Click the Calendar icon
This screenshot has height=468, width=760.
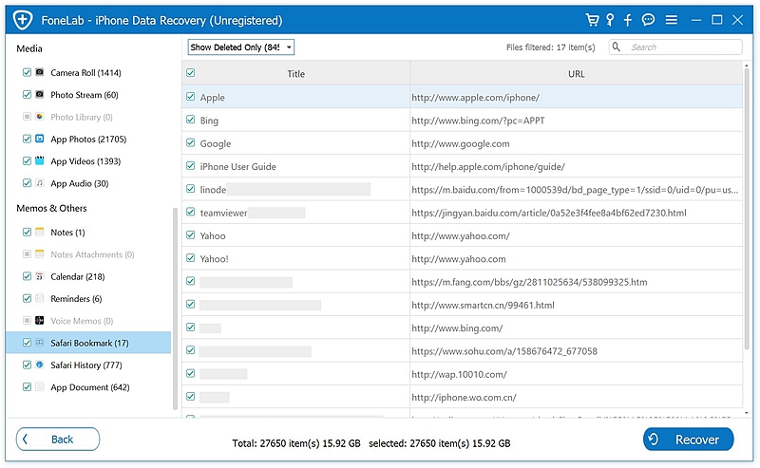pos(40,276)
